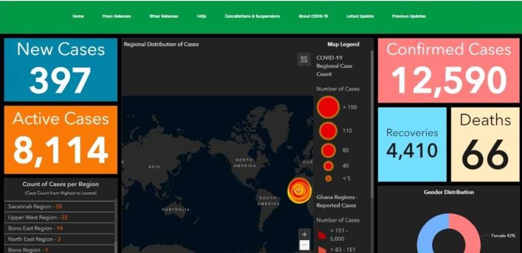Open Cancellations & Suspensions page
This screenshot has height=253, width=522.
pos(252,16)
